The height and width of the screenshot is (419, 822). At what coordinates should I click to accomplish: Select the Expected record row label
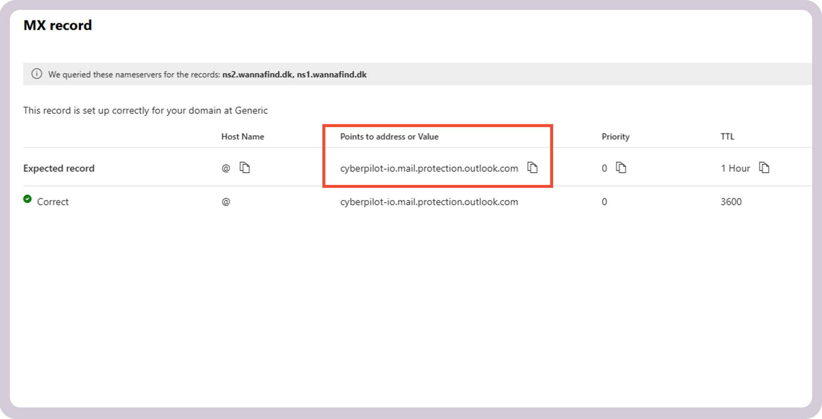(59, 168)
